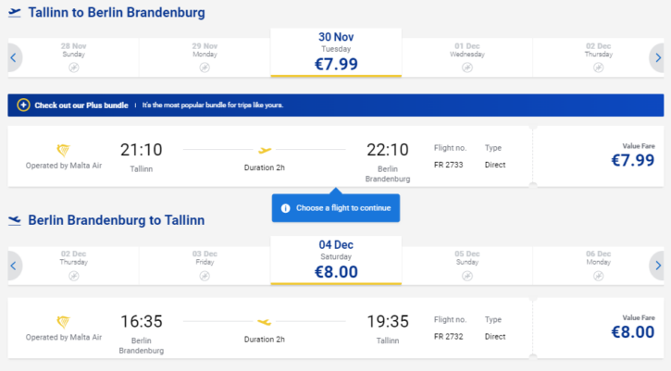Show earlier return dates with left arrow
Screen dimensions: 671x371
pos(14,266)
